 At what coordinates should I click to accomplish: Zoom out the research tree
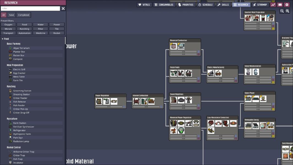pos(282,11)
